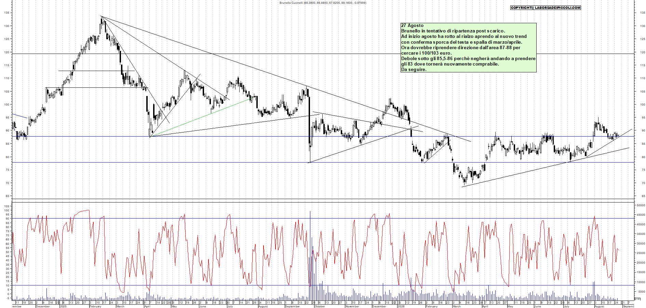Select the November label on the time axis
646x308 pixels.
[352, 306]
